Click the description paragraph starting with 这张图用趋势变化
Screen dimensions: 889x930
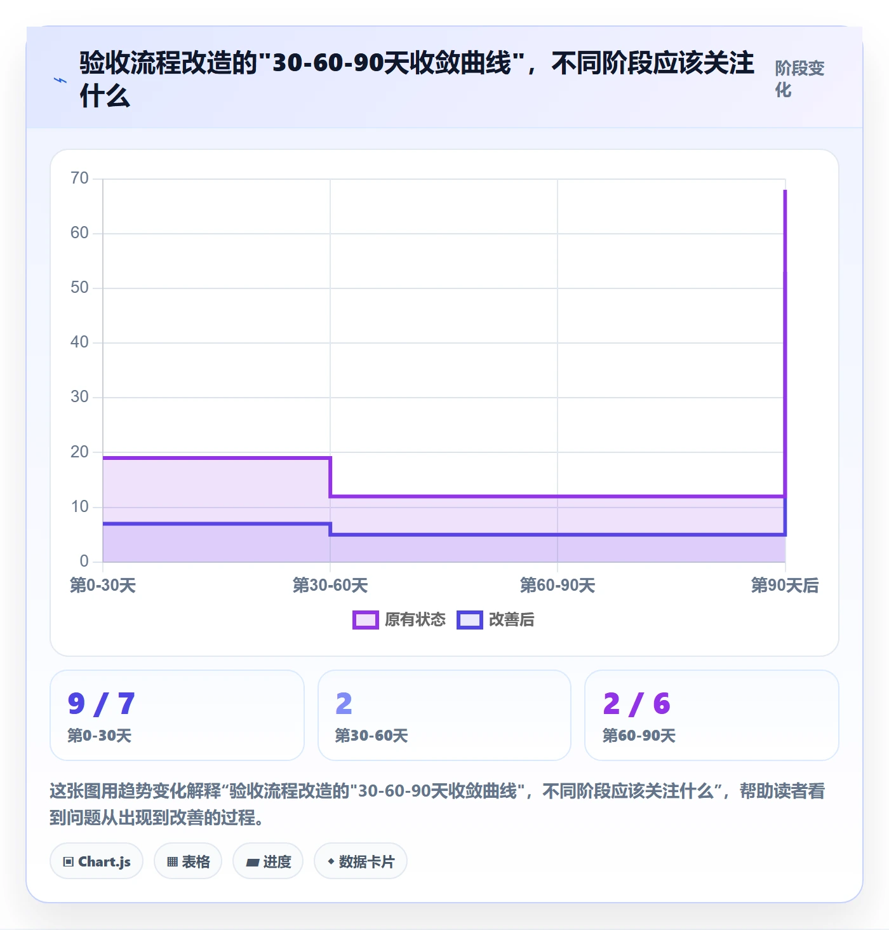pyautogui.click(x=438, y=804)
